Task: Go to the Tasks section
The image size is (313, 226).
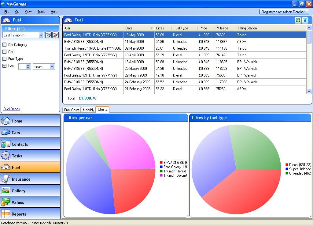Action: [x=30, y=156]
